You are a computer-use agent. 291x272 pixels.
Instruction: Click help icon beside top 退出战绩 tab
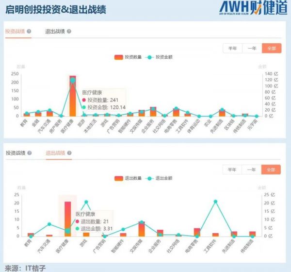[x=69, y=31]
